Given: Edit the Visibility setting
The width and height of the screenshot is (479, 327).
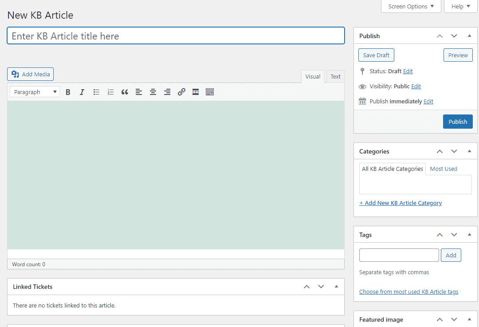Looking at the screenshot, I should tap(416, 86).
